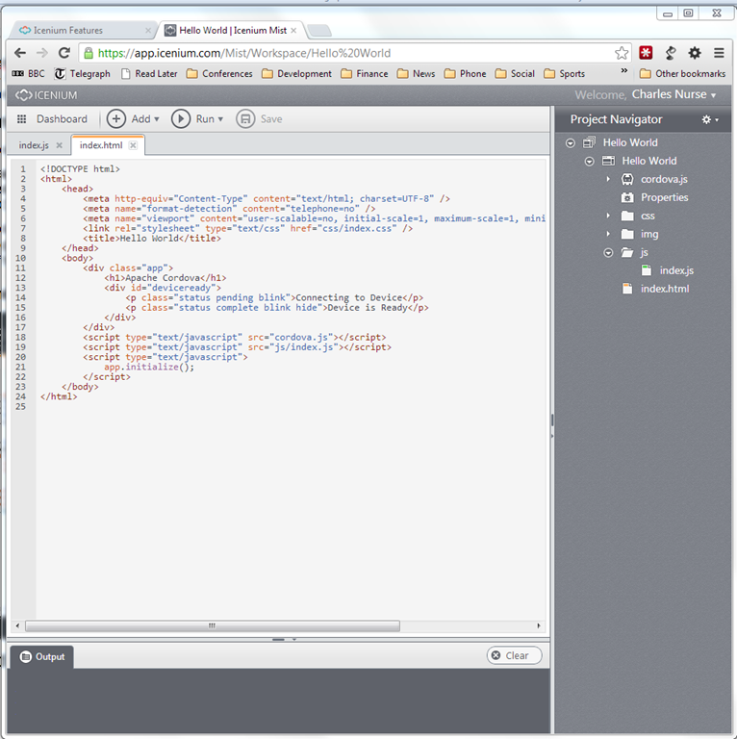Open the Charles Nurse user dropdown

pos(714,95)
